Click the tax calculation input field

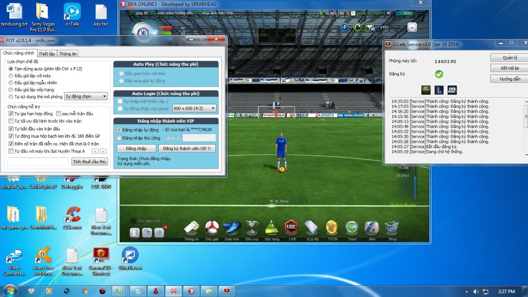tap(38, 162)
